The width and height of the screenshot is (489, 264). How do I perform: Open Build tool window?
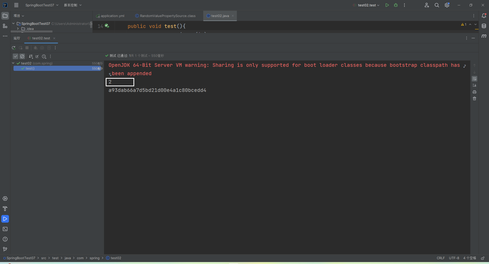(5, 209)
